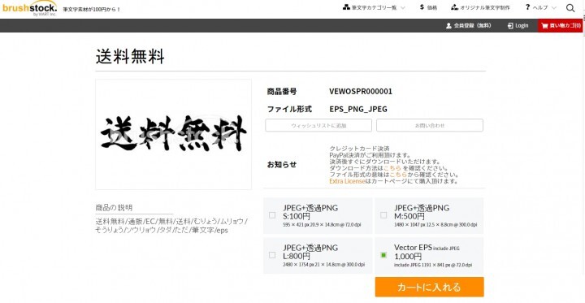Viewport: 585px width, 303px height.
Task: Open こちら link for download method
Action: [392, 168]
